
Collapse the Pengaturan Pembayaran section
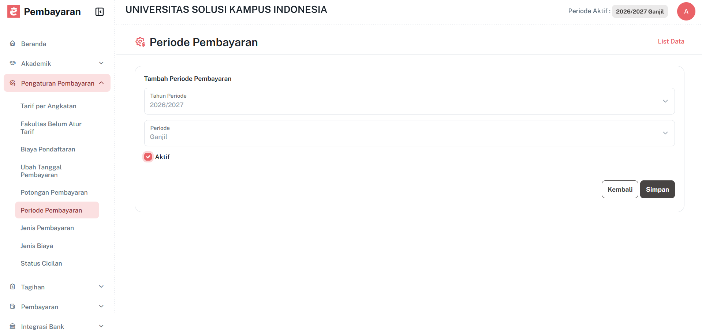pos(101,83)
